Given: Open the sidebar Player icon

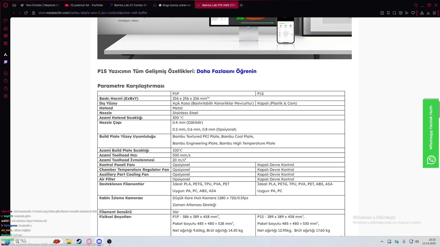Looking at the screenshot, I should pyautogui.click(x=5, y=73).
